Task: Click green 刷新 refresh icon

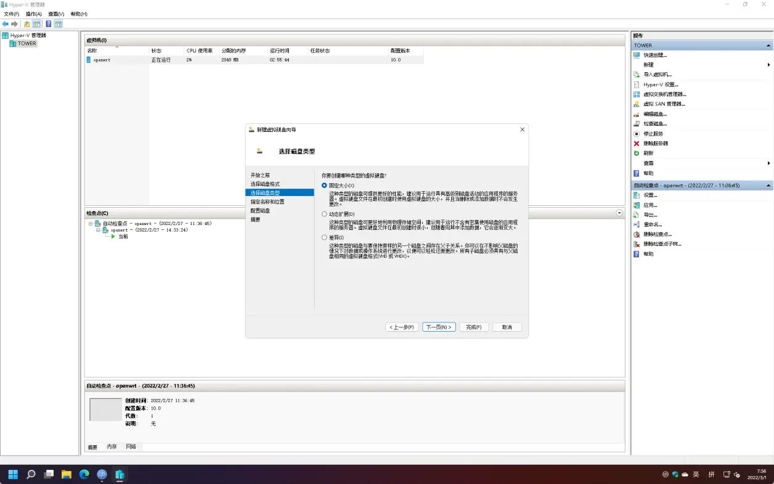Action: pos(637,153)
